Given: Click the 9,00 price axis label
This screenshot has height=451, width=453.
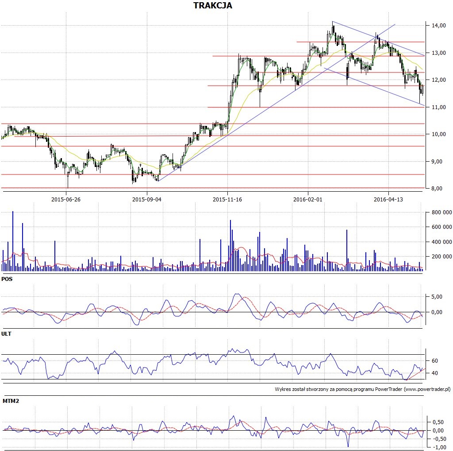Looking at the screenshot, I should tap(437, 161).
